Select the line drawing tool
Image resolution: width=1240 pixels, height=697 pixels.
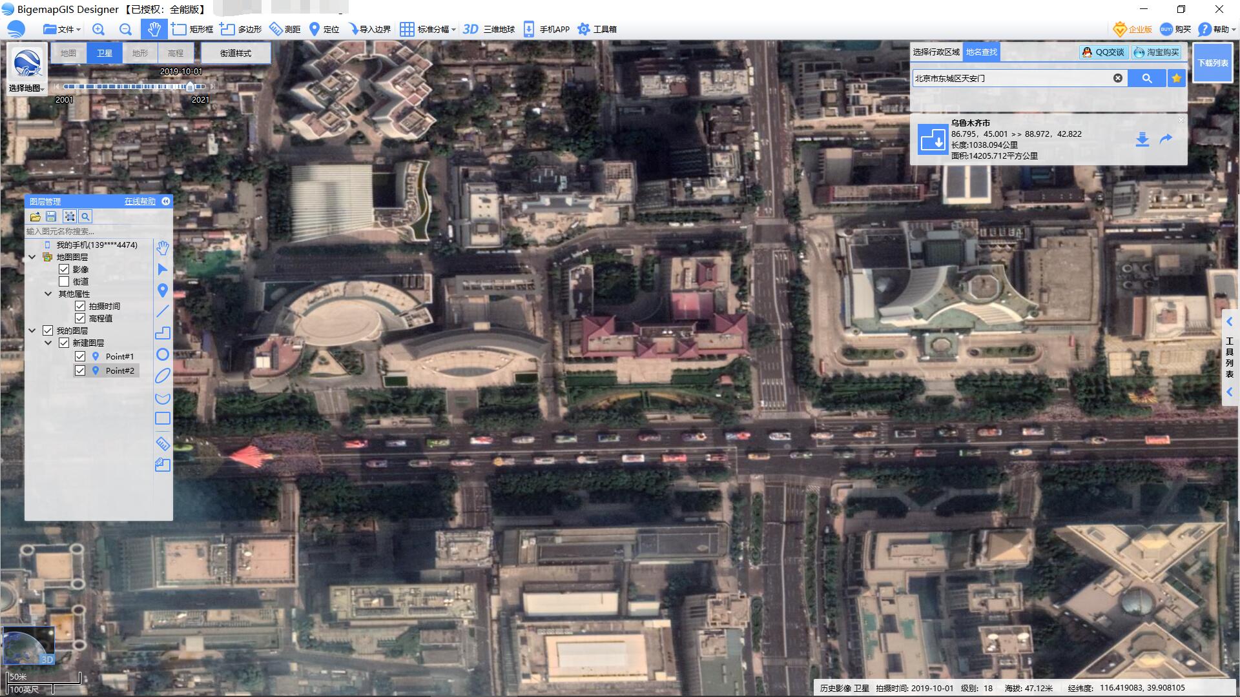(163, 312)
